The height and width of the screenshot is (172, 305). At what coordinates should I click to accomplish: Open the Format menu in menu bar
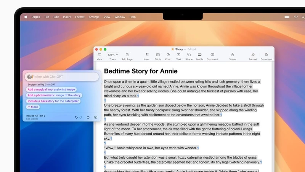80,17
